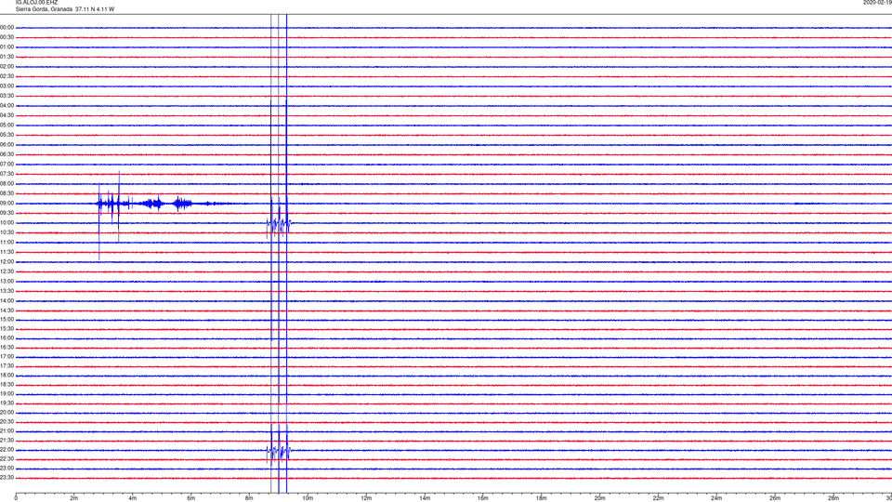Click the spike cluster on the 22:00 trace
Image resolution: width=892 pixels, height=502 pixels.
tap(279, 452)
